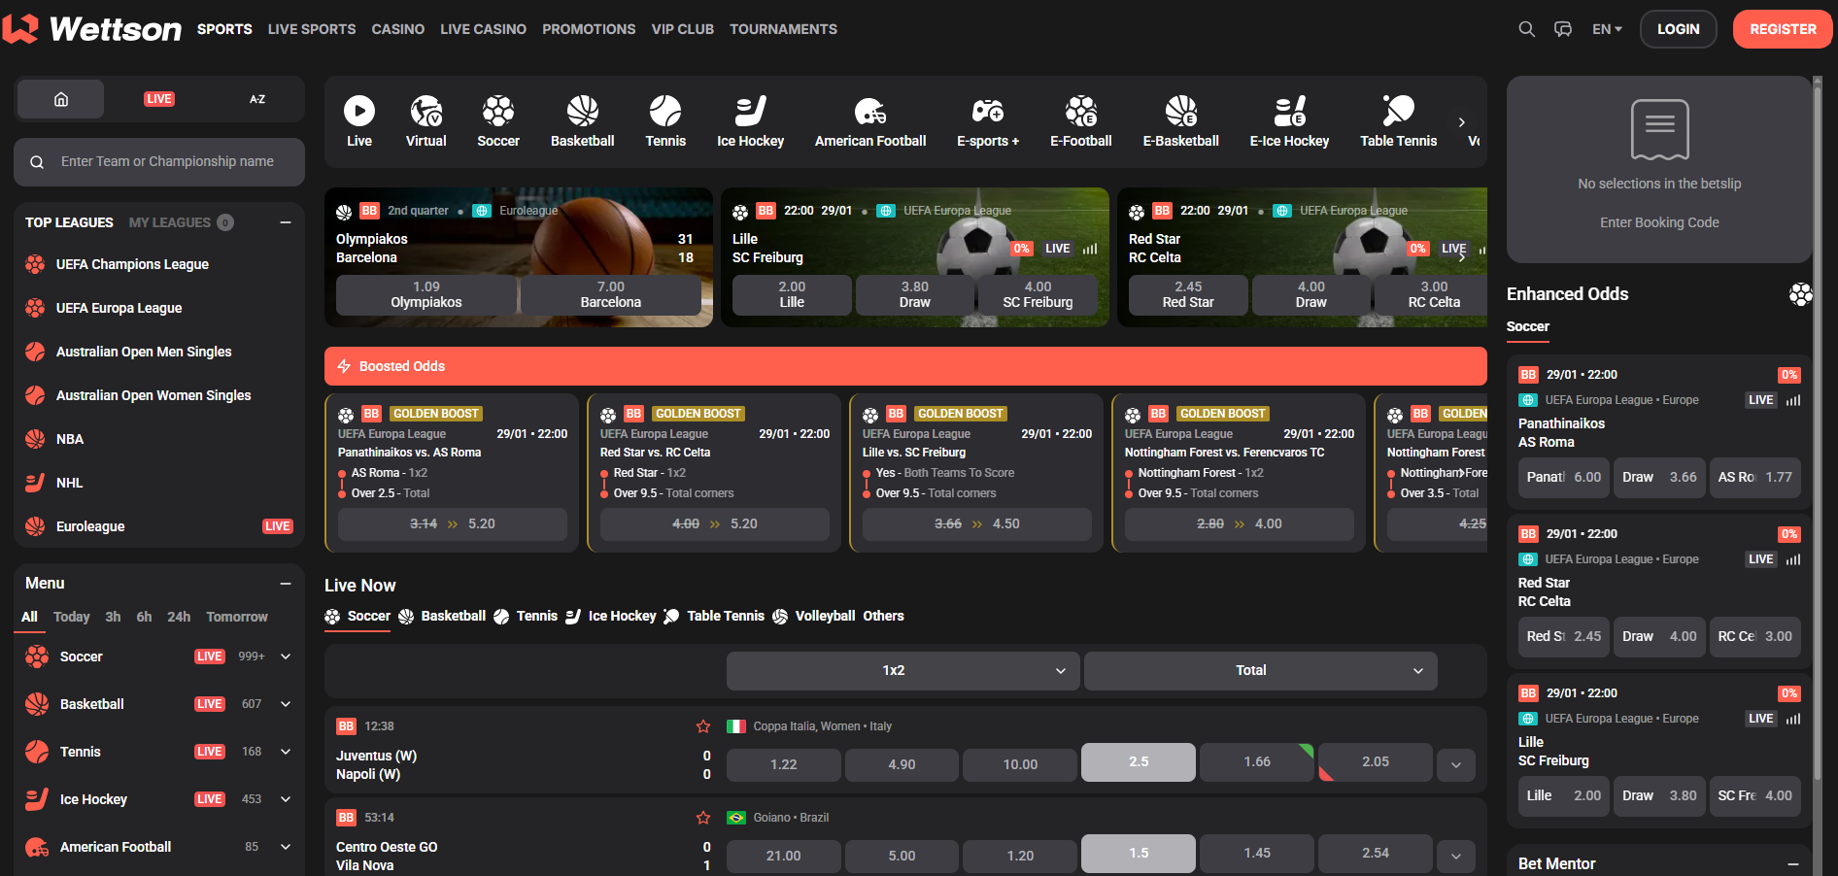Open the UEFA Champions League link

tap(132, 263)
